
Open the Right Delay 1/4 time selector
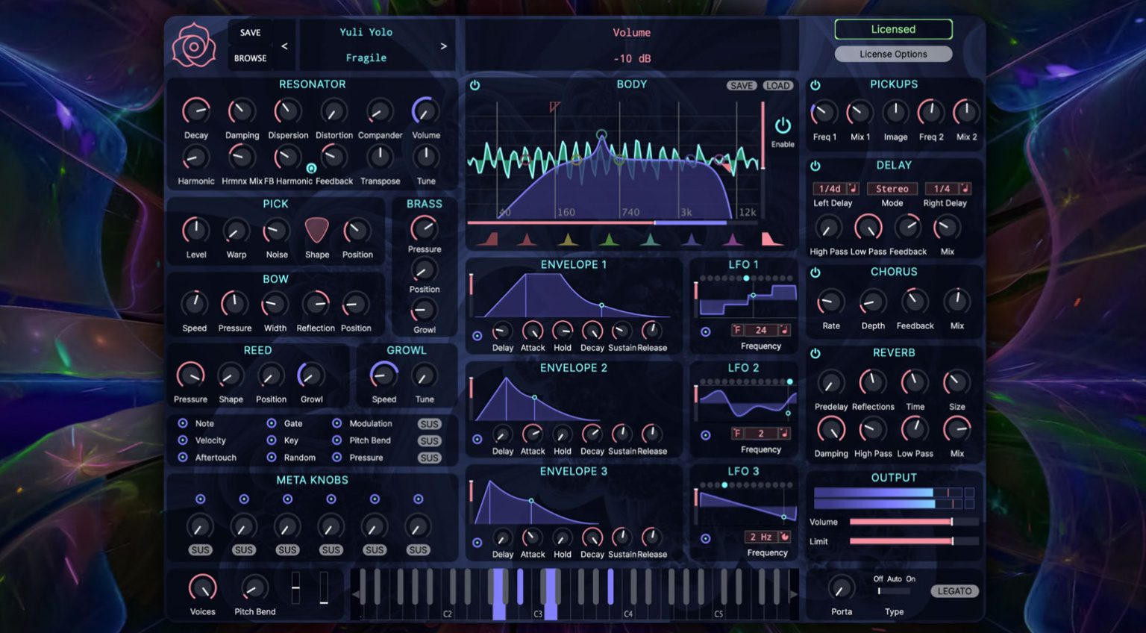pos(942,189)
